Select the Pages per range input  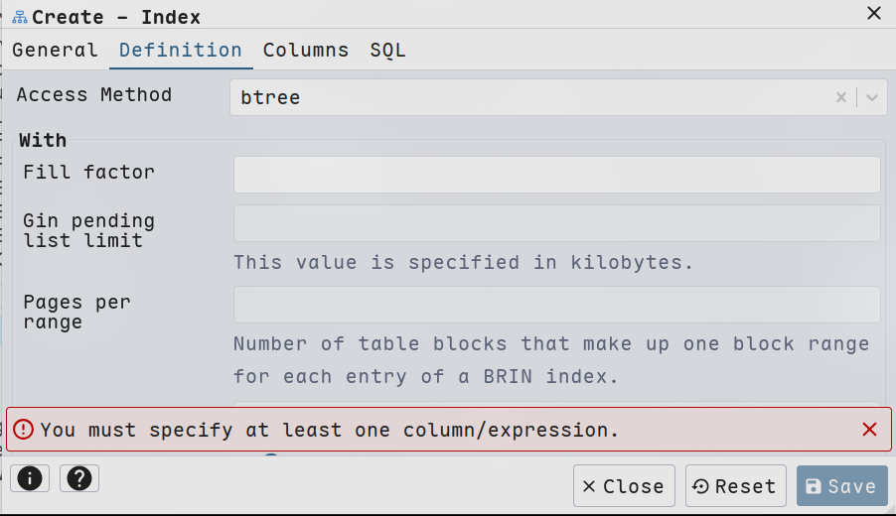pos(556,305)
